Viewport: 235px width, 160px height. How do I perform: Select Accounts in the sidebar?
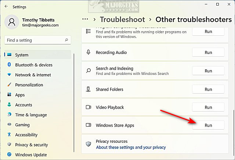(x=38, y=105)
